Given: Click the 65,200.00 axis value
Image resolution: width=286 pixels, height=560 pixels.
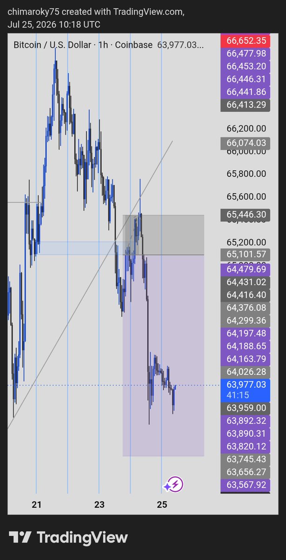Looking at the screenshot, I should pyautogui.click(x=246, y=243).
